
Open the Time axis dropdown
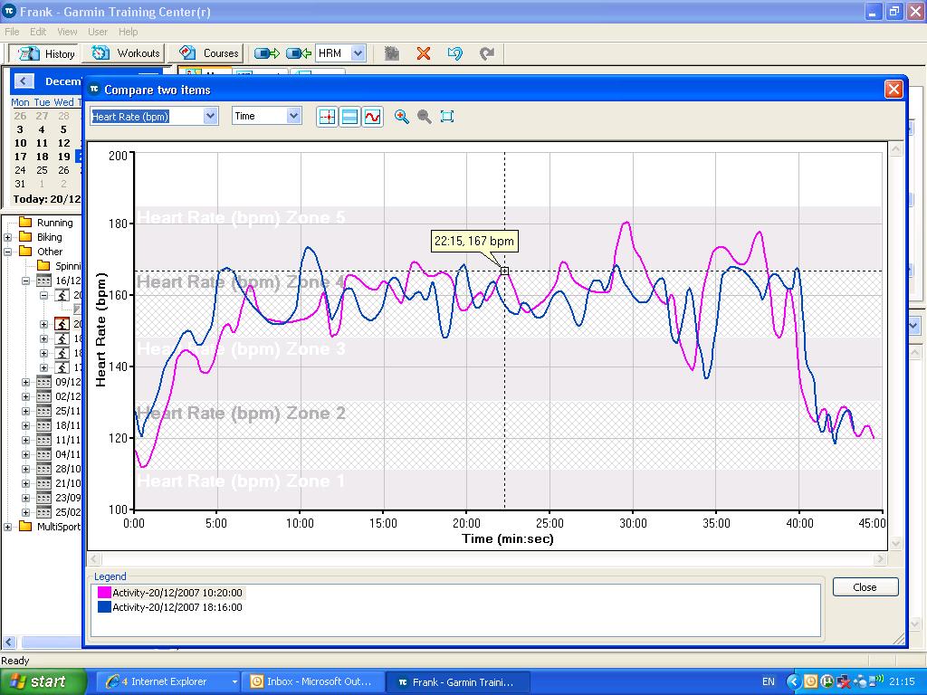coord(292,116)
